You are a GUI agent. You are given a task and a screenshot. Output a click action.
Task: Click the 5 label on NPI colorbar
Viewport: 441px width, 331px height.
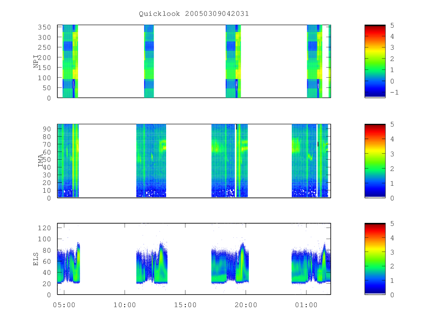(x=392, y=25)
